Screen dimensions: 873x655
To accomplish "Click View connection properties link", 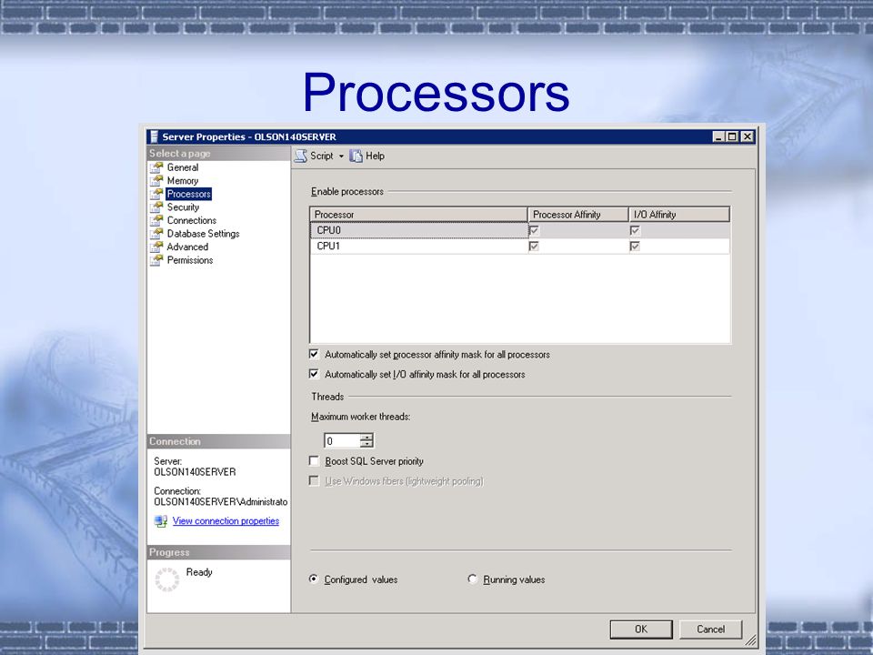I will click(x=226, y=521).
